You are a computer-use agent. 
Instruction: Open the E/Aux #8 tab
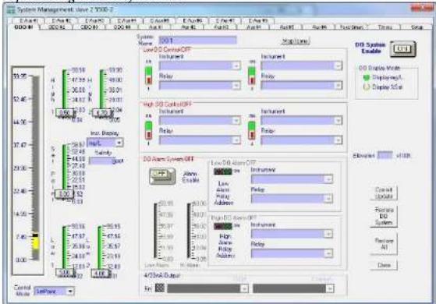(x=258, y=21)
